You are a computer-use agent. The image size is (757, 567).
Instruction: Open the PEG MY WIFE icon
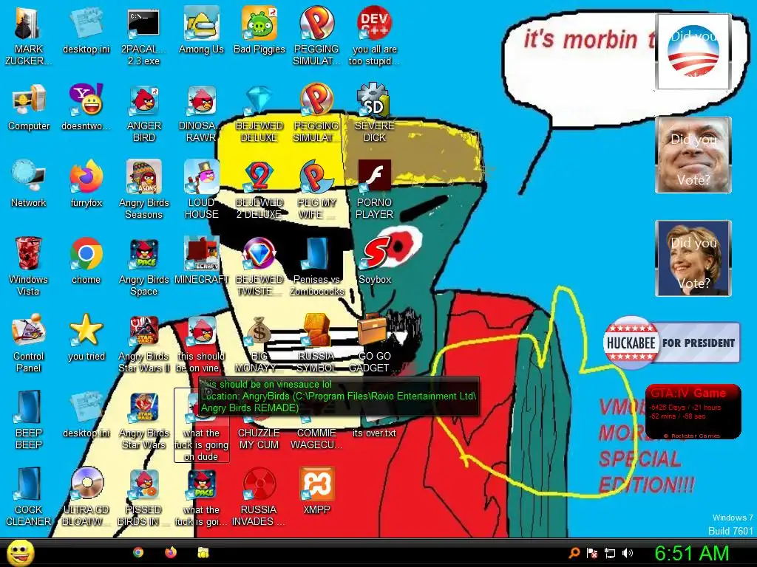point(316,190)
